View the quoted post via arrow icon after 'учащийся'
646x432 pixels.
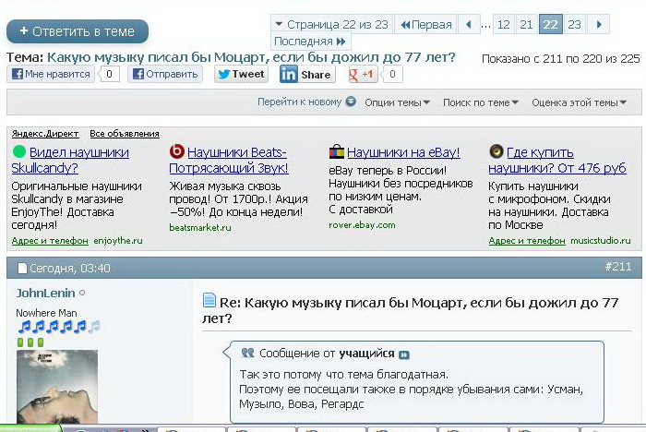click(404, 354)
